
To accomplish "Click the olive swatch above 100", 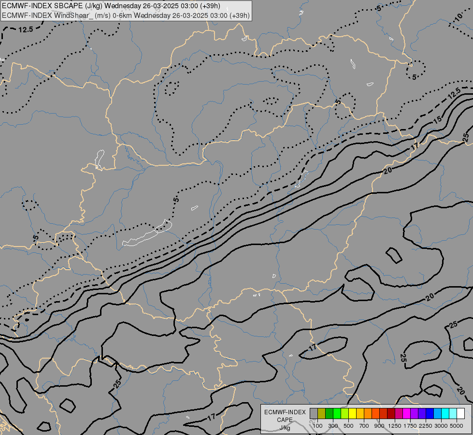I will point(322,413).
